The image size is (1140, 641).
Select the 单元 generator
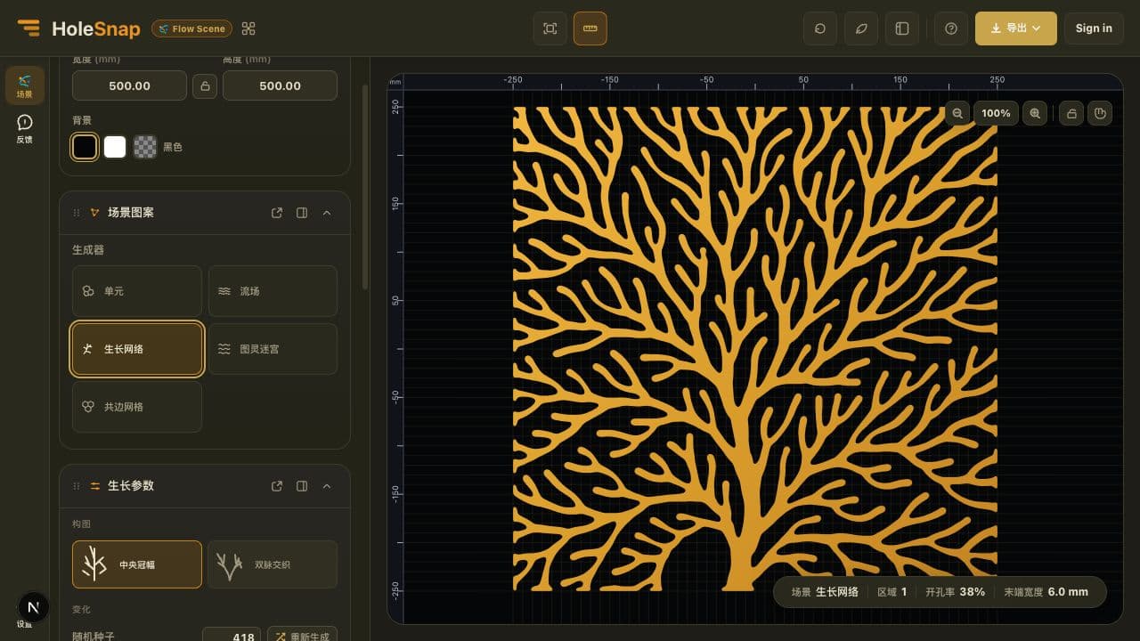click(137, 291)
